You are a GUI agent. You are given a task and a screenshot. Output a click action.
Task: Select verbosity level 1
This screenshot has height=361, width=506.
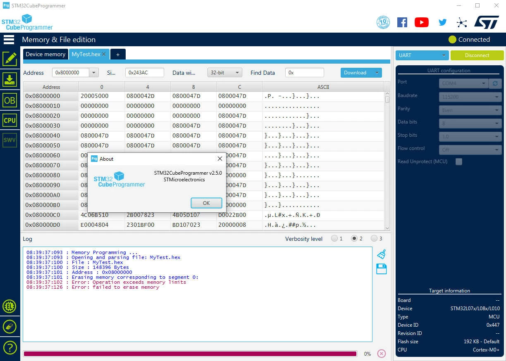click(x=334, y=239)
